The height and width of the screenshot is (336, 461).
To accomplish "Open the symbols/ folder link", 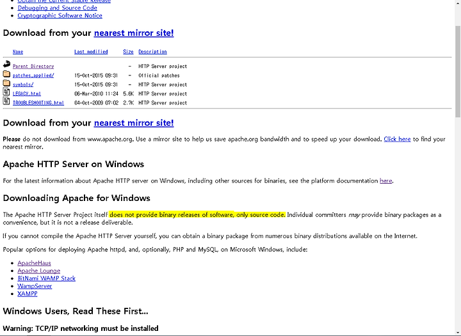I will point(23,84).
